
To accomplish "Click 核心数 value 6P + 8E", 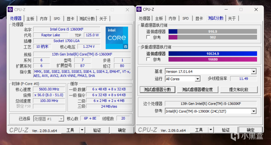I will click(x=91, y=118).
